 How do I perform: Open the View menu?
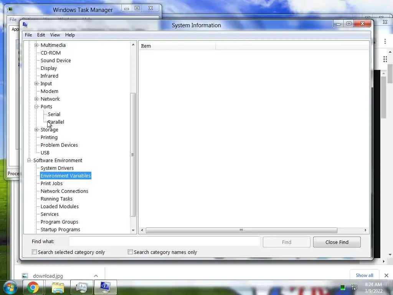(55, 35)
